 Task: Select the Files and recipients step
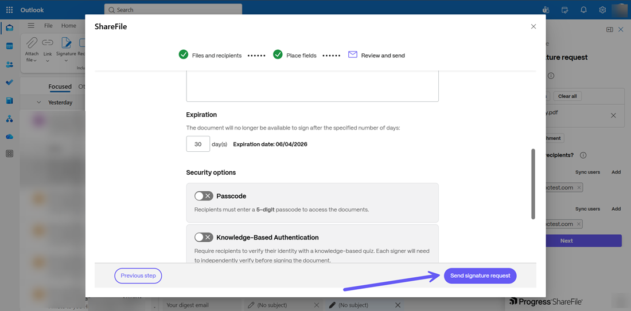coord(210,55)
